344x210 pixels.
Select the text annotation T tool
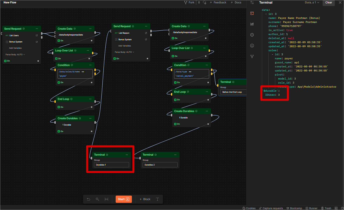(x=157, y=199)
